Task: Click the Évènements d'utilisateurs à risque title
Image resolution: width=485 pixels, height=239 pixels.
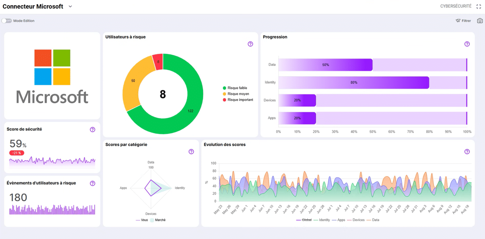Action: click(41, 183)
